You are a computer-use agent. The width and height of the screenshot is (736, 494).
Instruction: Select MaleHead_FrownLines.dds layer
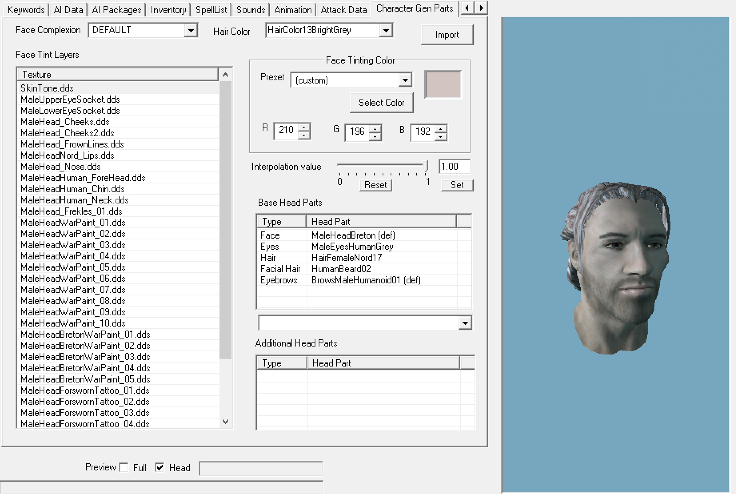pyautogui.click(x=119, y=144)
